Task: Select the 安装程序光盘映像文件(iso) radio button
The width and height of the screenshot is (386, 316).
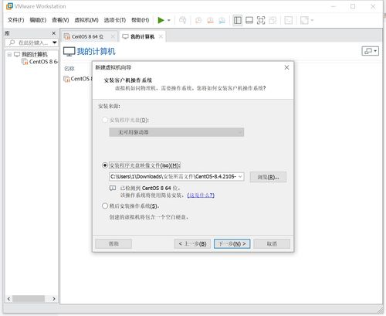Action: pos(105,165)
